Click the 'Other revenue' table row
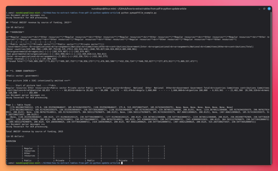 [31, 59]
